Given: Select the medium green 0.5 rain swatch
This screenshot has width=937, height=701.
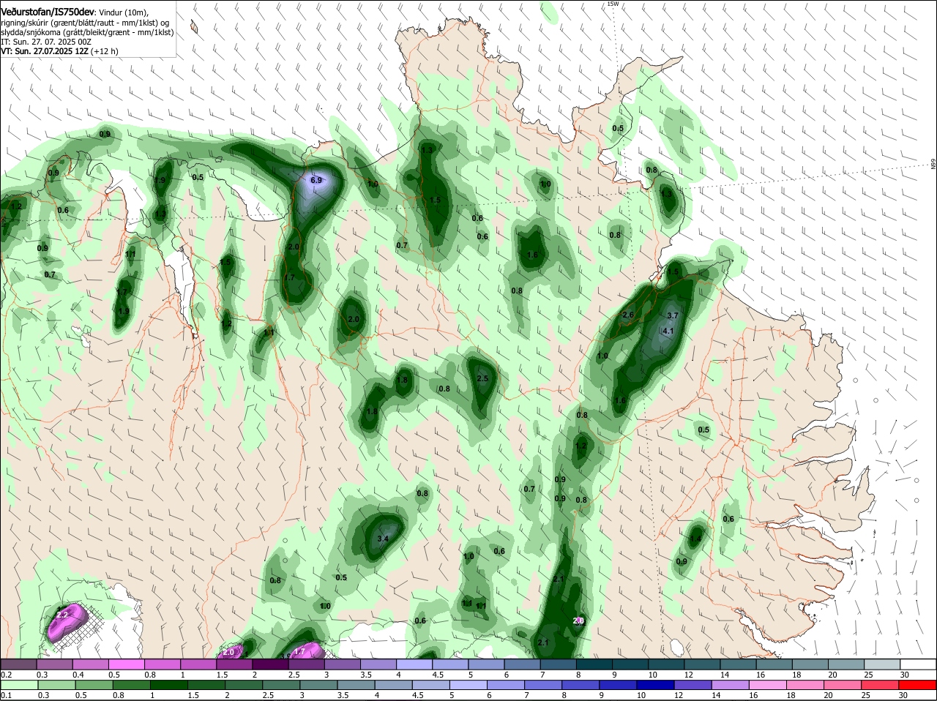Looking at the screenshot, I should pyautogui.click(x=93, y=685).
